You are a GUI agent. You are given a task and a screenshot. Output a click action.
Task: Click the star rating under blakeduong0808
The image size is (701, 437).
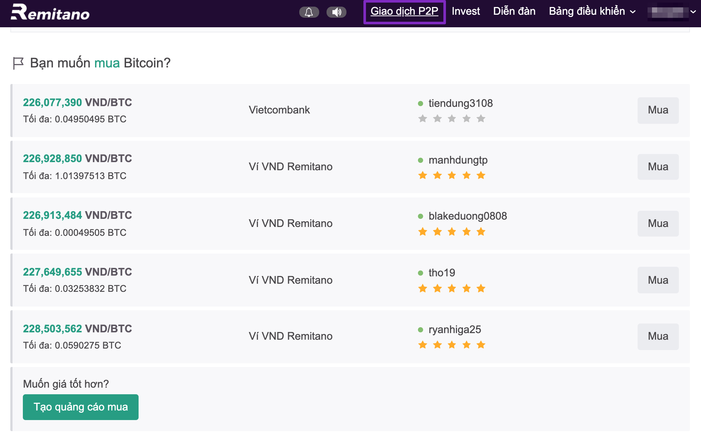point(451,232)
